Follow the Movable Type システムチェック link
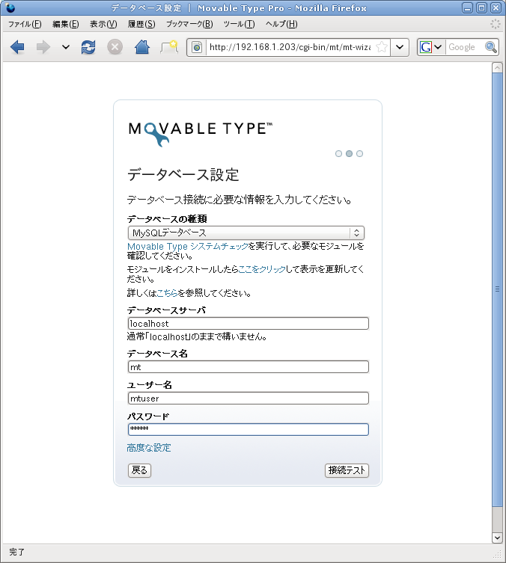 coord(188,246)
